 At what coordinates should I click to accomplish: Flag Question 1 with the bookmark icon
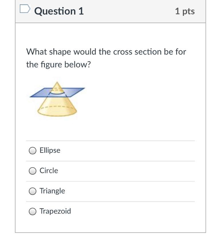point(25,9)
